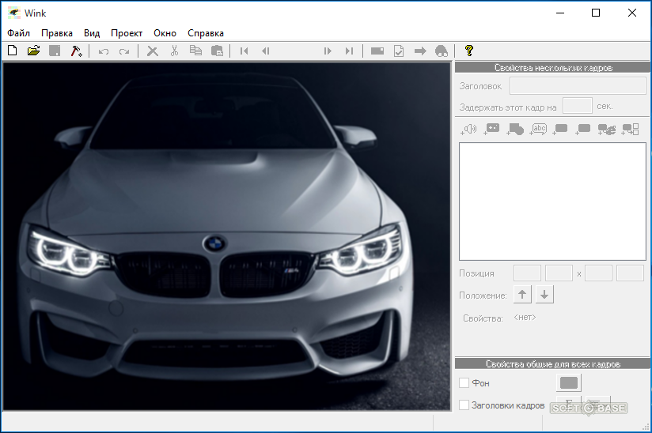Add textbox with the abc bubble icon
Screen dimensions: 652x433
coord(538,130)
